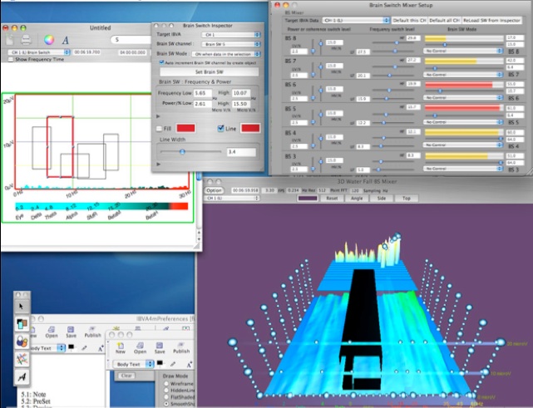The image size is (533, 408).
Task: Click the color wheel icon in Untitled toolbar
Action: point(47,39)
